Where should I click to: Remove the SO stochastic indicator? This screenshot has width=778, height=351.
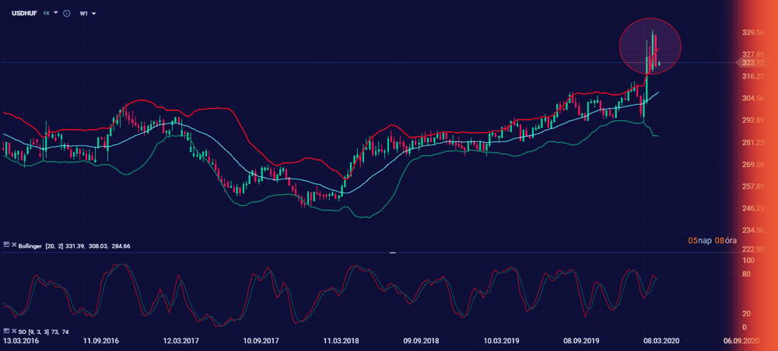coord(13,332)
